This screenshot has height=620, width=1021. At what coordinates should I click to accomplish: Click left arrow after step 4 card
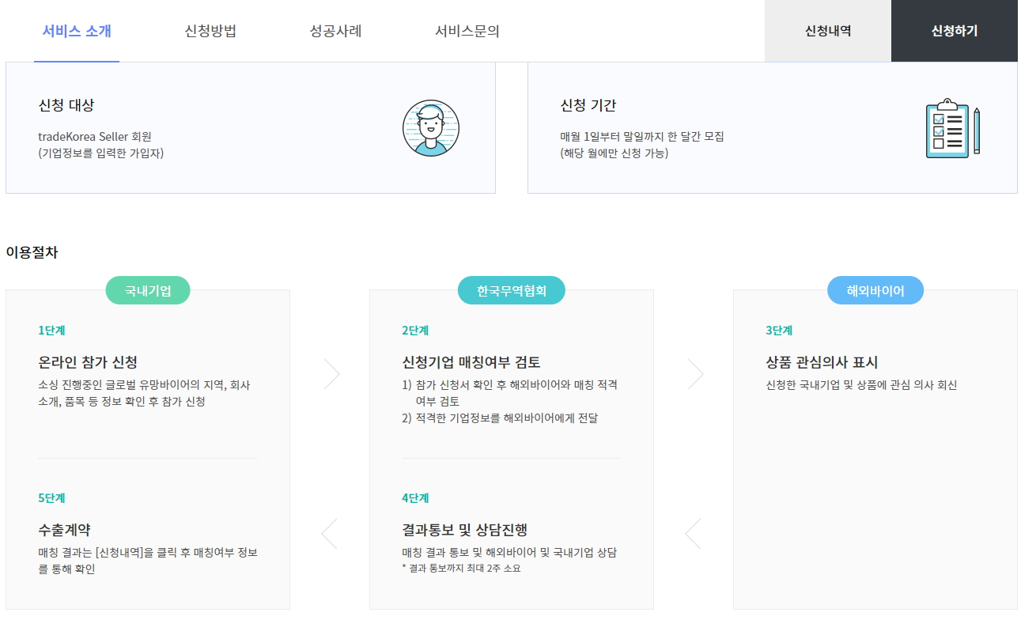(x=693, y=534)
